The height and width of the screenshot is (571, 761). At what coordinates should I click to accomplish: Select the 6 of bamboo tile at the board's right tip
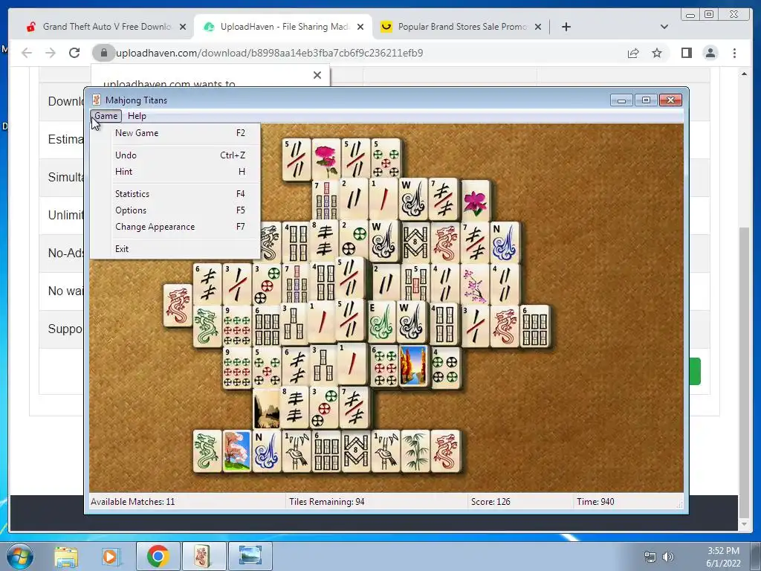coord(535,326)
